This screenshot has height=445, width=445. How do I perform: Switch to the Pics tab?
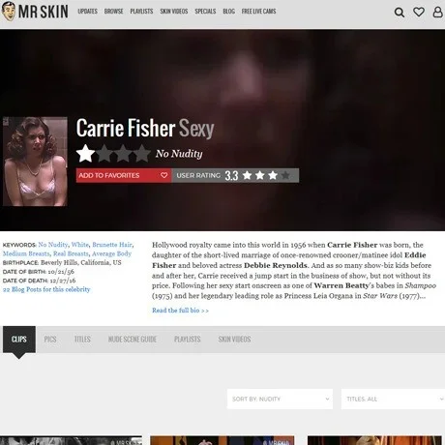[x=50, y=340]
